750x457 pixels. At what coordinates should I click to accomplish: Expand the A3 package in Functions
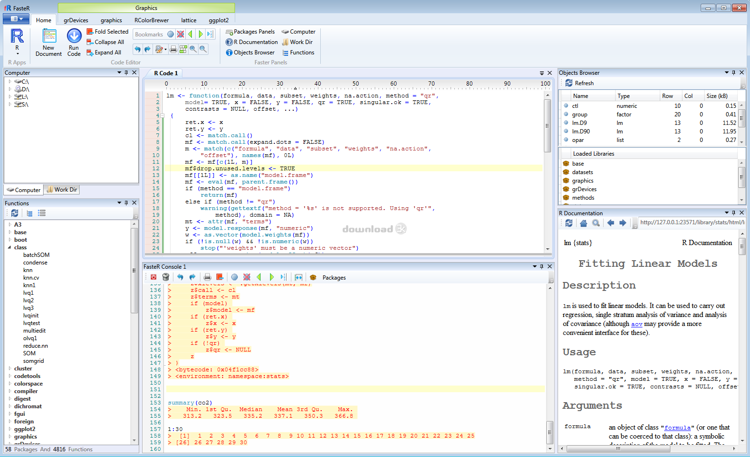[x=10, y=225]
